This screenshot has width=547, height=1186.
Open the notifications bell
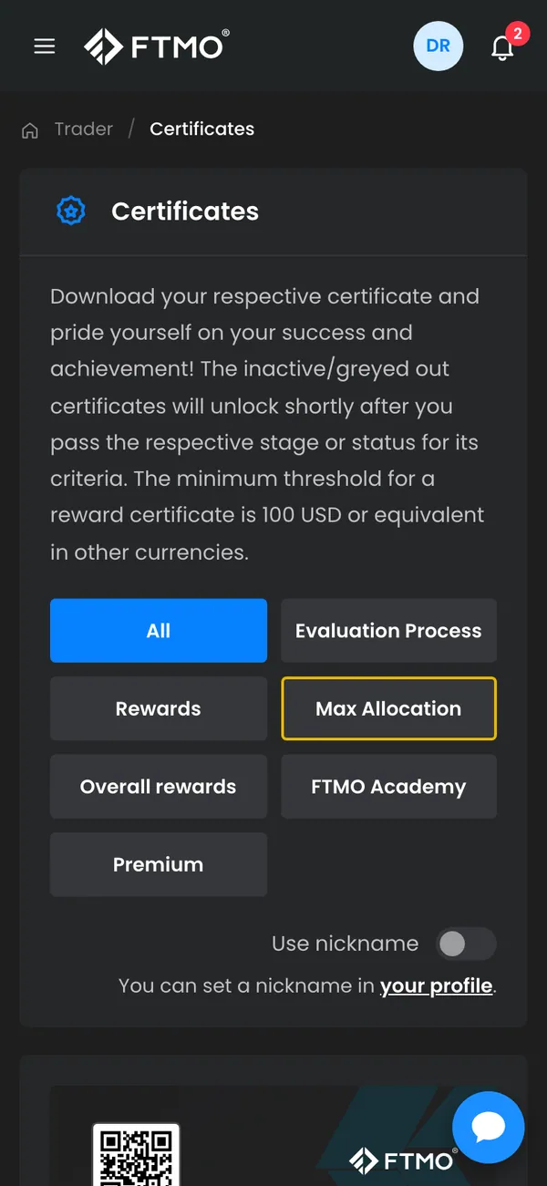point(503,46)
